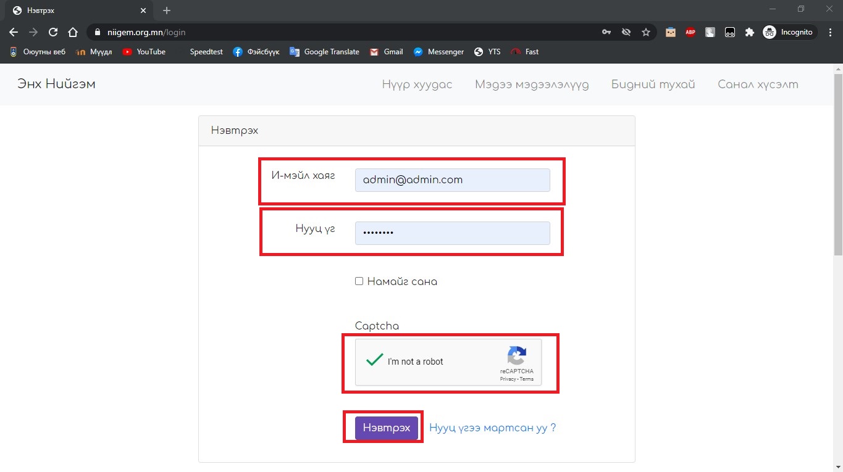Click the И-мэйл хаяг email field
This screenshot has height=472, width=843.
(452, 180)
